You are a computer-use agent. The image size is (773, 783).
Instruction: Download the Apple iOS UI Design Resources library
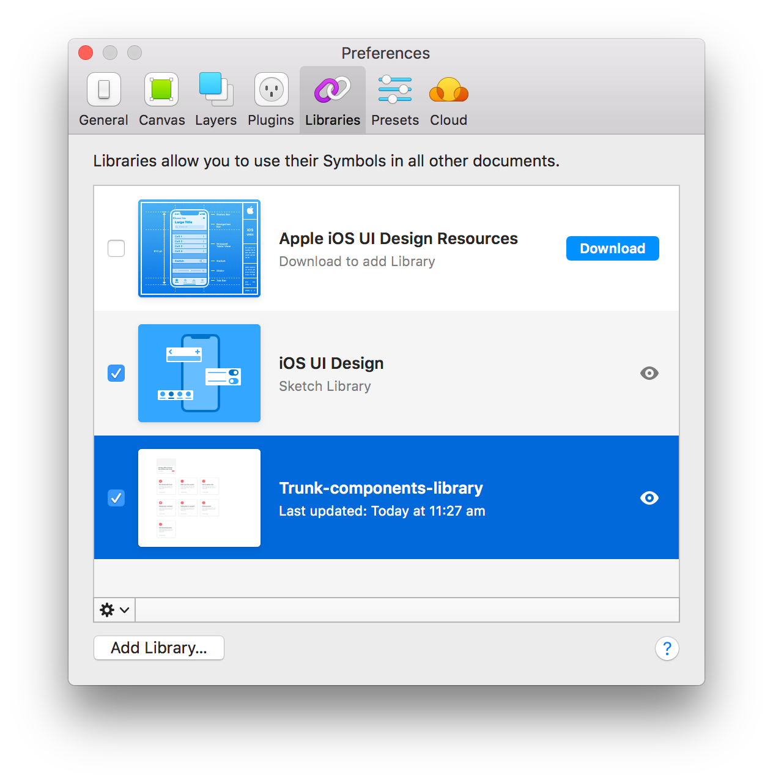tap(612, 248)
